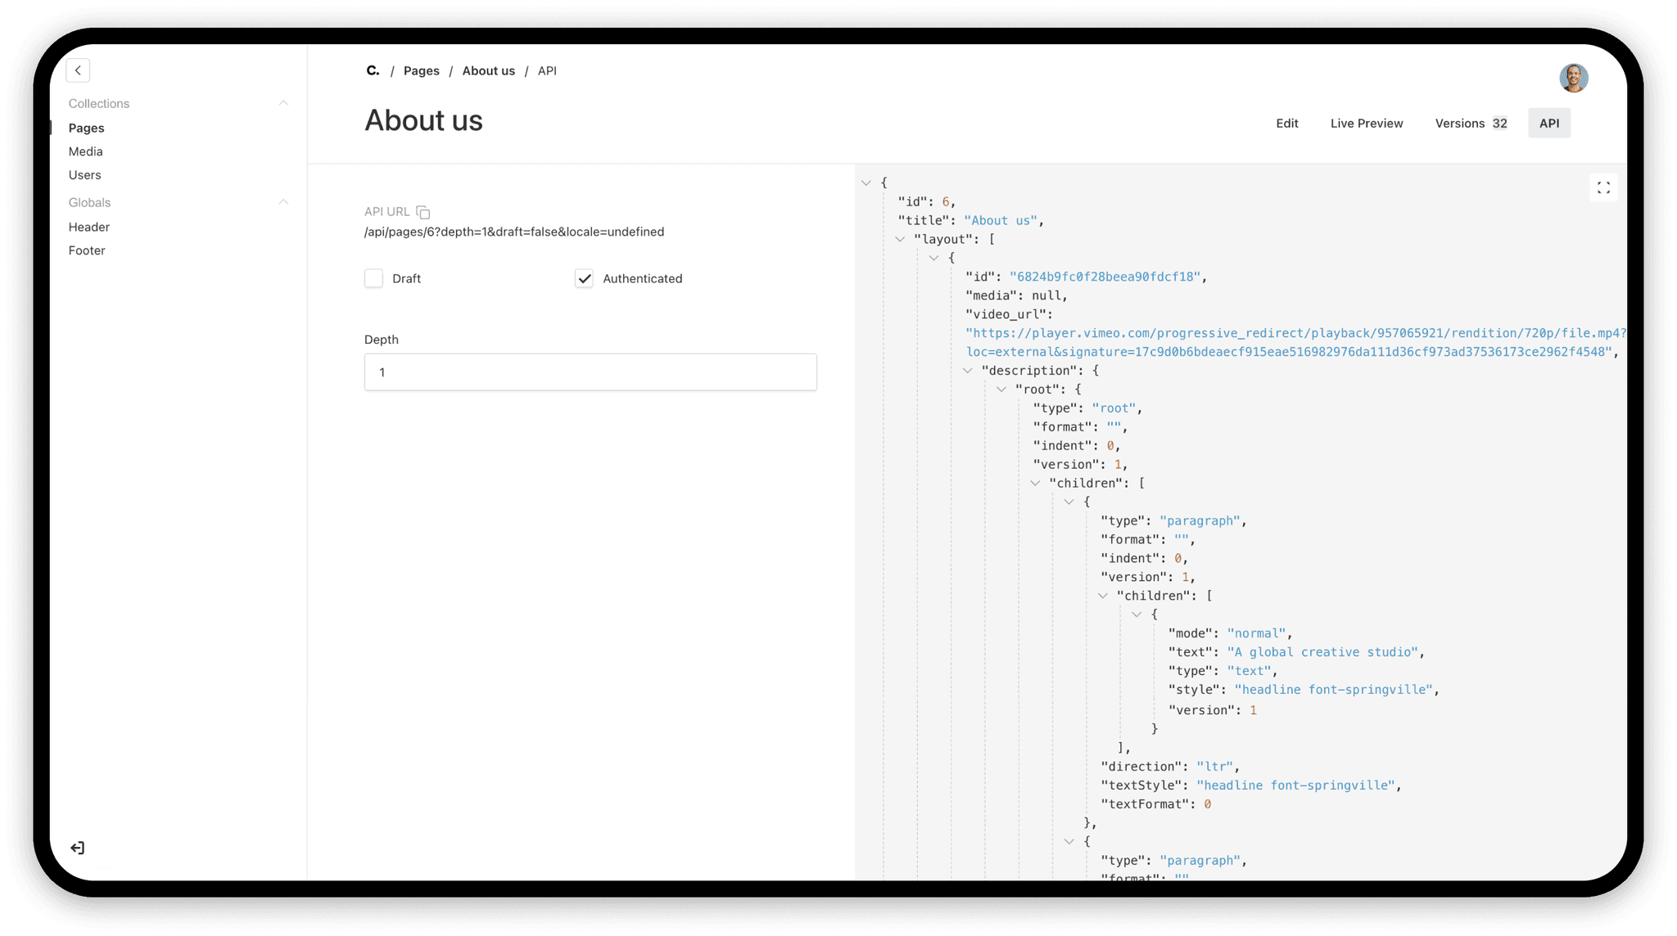This screenshot has height=936, width=1677.
Task: Click the log out icon at sidebar bottom
Action: 78,848
